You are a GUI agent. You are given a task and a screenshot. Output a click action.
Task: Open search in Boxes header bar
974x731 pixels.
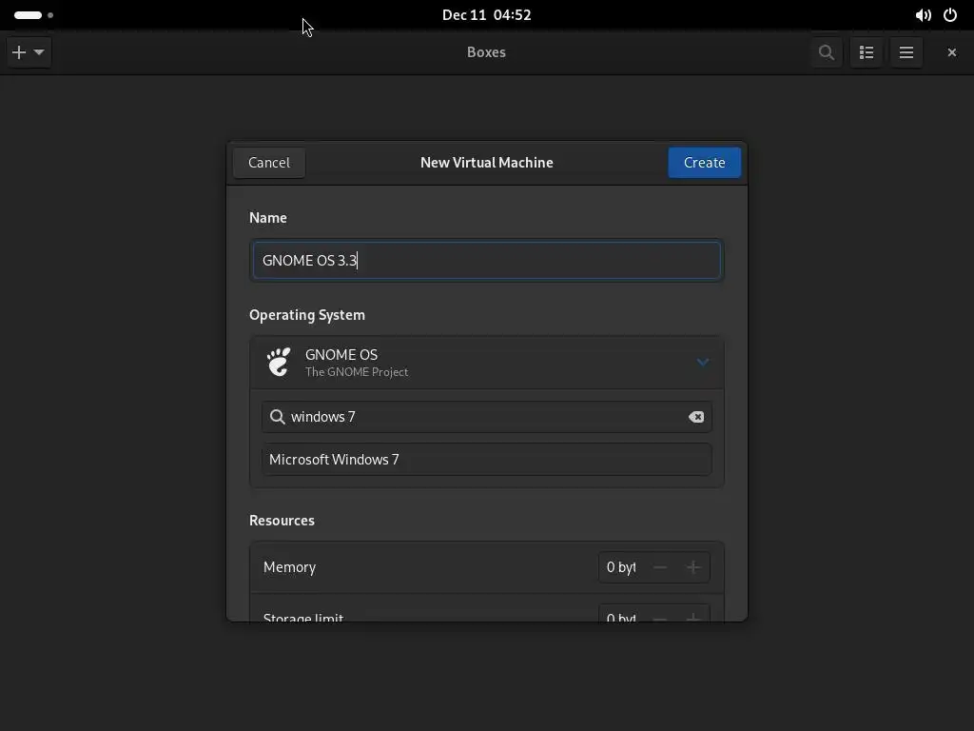tap(827, 52)
